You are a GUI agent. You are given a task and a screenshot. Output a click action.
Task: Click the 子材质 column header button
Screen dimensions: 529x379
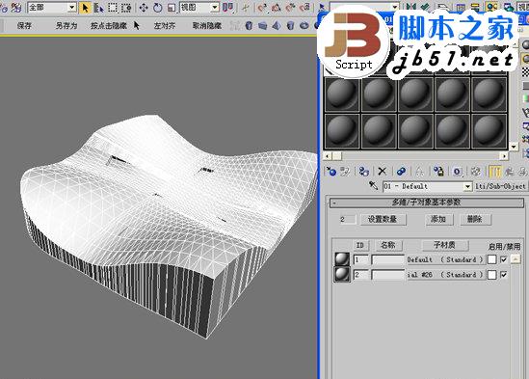[x=445, y=245]
